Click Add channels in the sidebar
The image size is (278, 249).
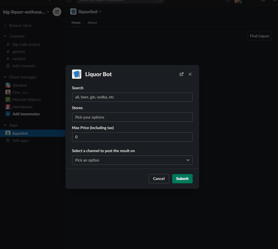24,66
